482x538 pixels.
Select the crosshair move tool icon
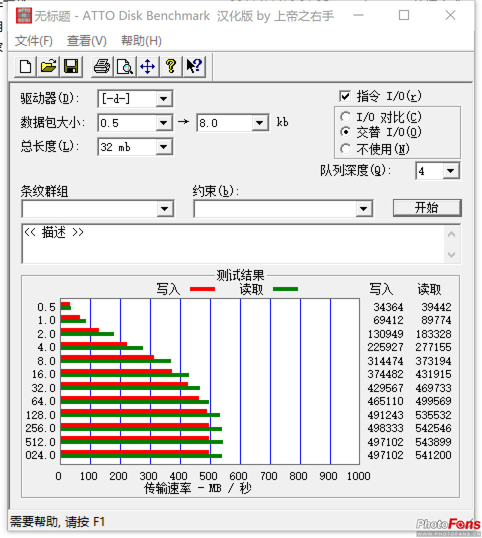tap(148, 66)
